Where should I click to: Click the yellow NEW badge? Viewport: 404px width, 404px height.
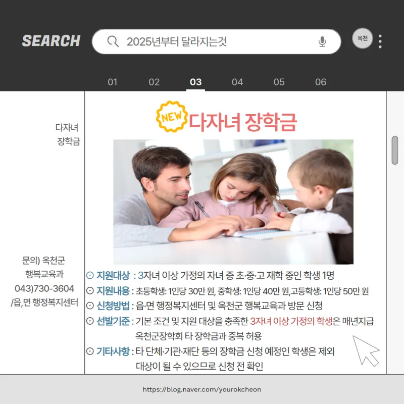pos(171,116)
